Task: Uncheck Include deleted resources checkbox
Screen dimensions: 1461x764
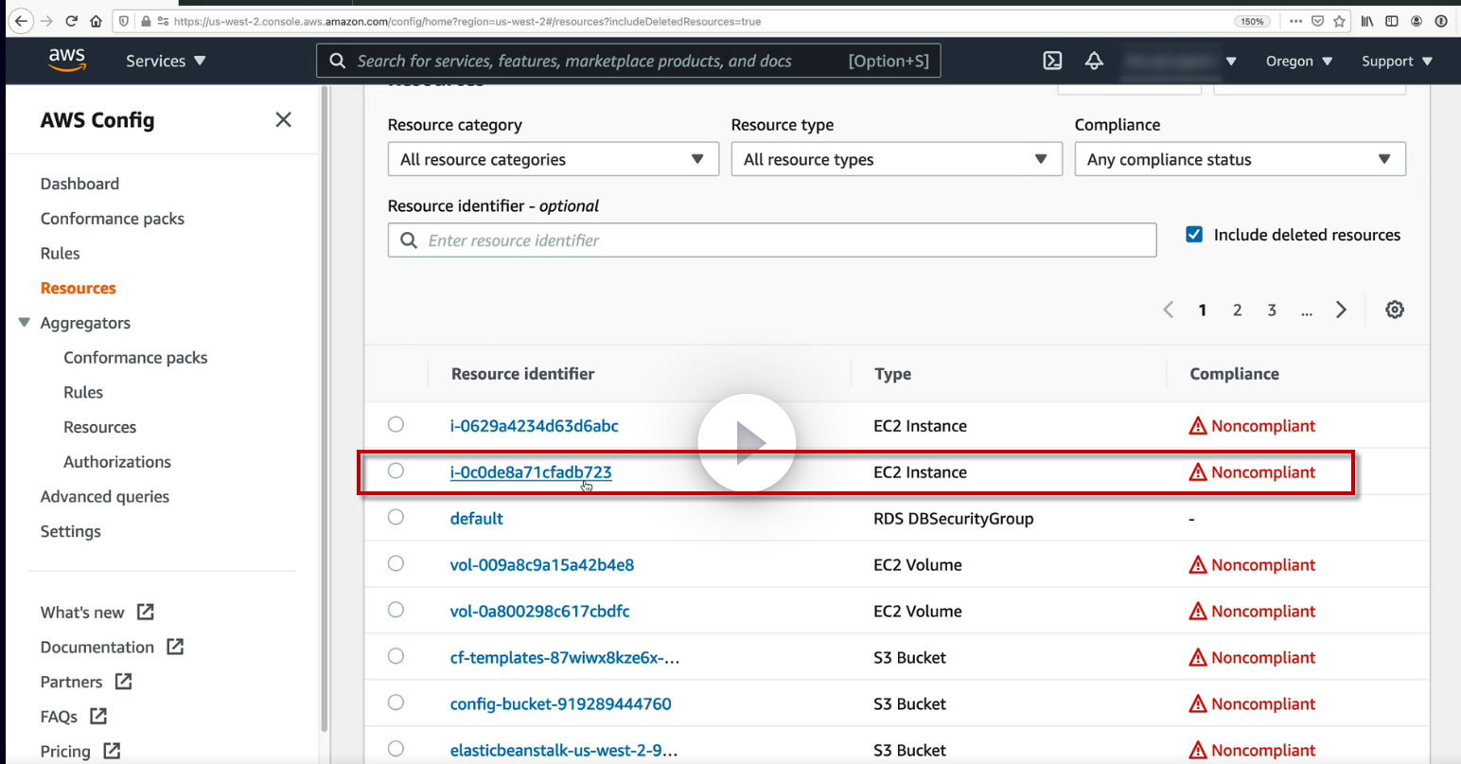Action: point(1194,235)
